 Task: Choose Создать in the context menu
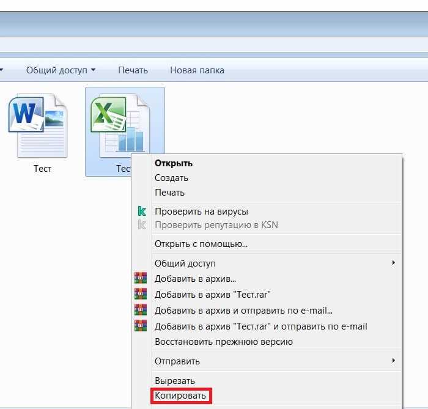point(171,178)
